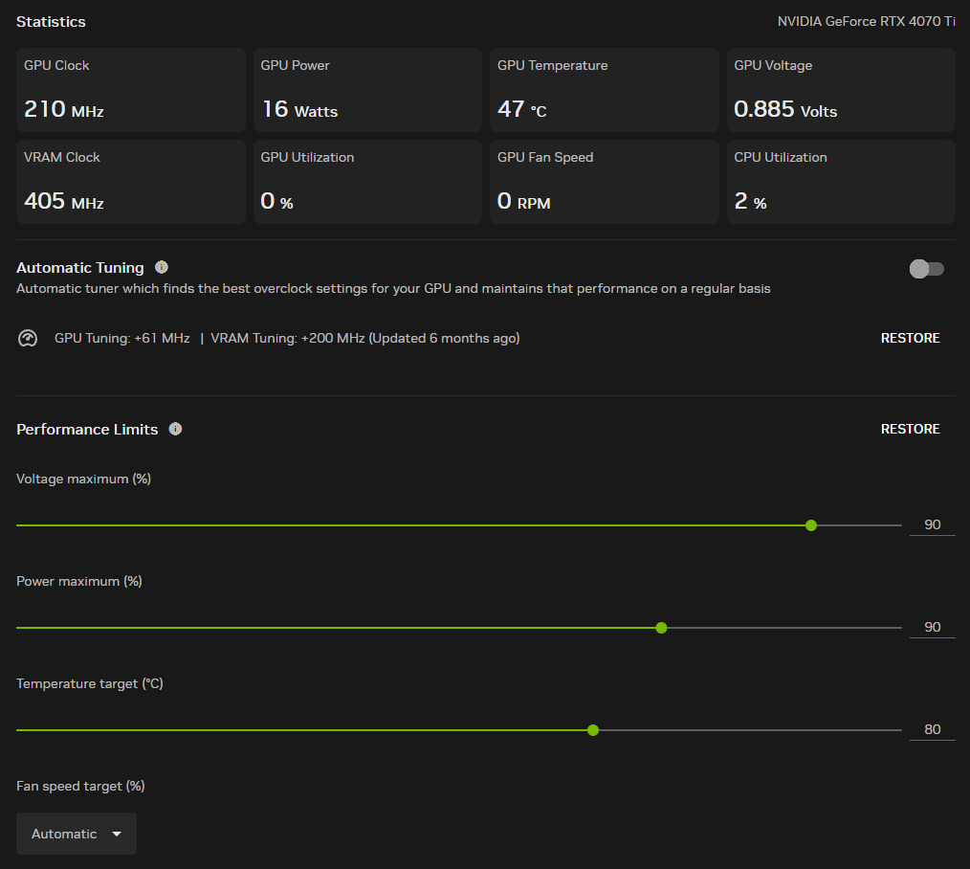Select the VRAM Clock statistic card

(x=130, y=182)
